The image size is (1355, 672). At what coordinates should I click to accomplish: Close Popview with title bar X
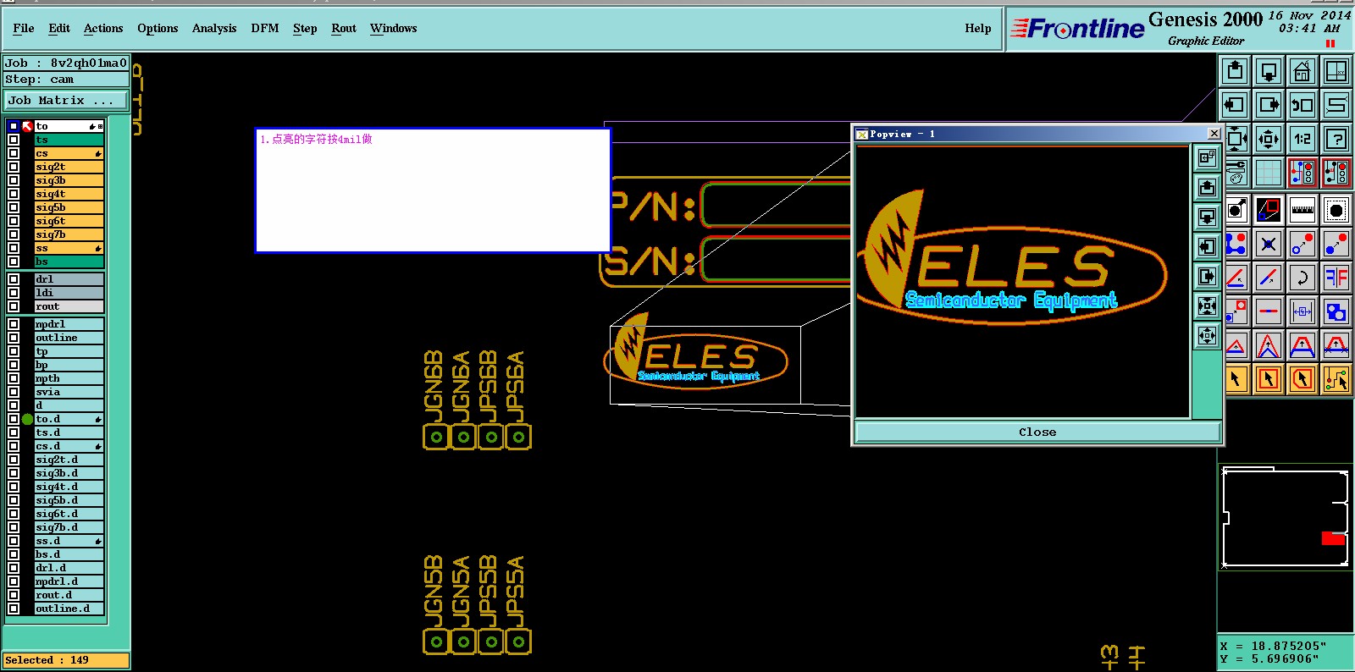tap(1214, 134)
